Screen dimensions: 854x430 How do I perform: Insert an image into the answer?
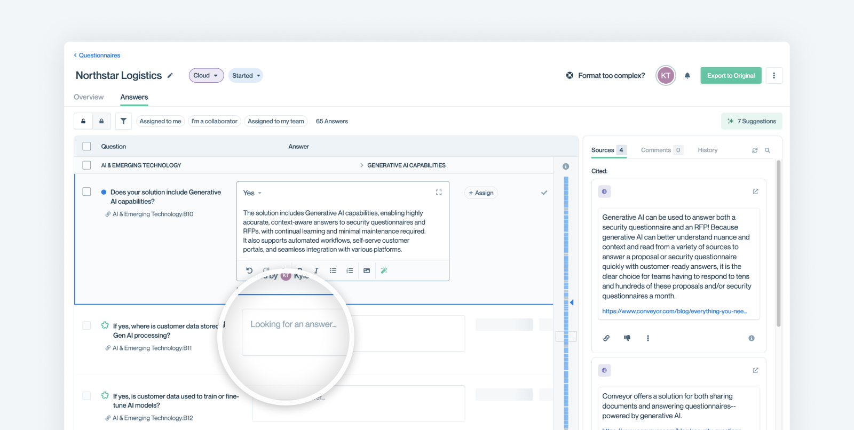click(367, 270)
